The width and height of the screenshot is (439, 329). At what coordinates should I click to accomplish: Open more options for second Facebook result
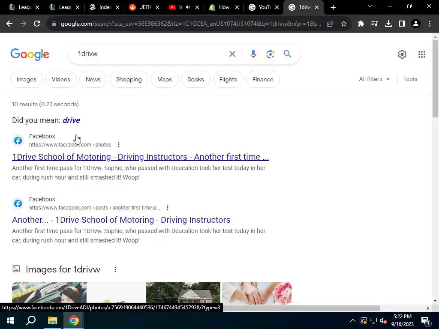click(x=168, y=208)
